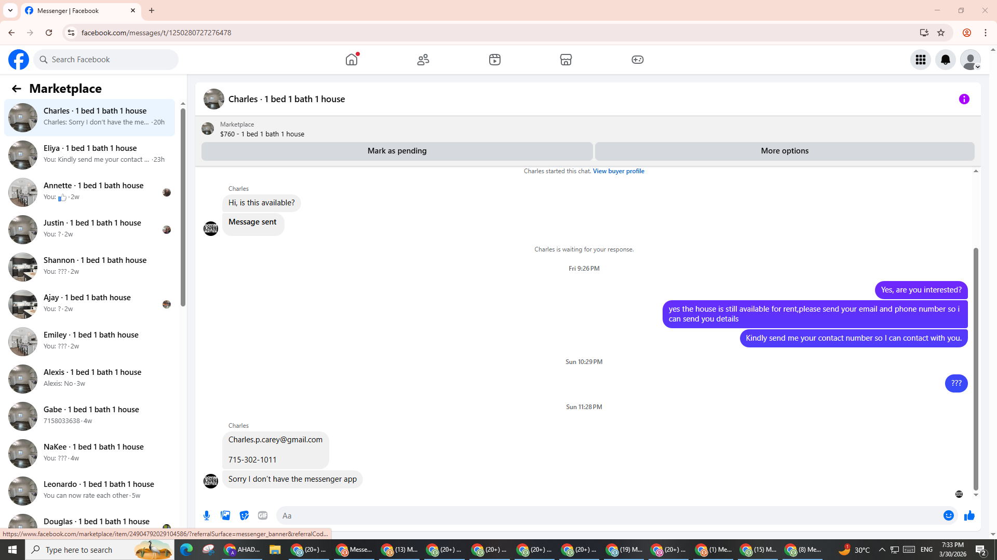Screen dimensions: 997x560
Task: Click Mark as pending button
Action: pyautogui.click(x=397, y=151)
